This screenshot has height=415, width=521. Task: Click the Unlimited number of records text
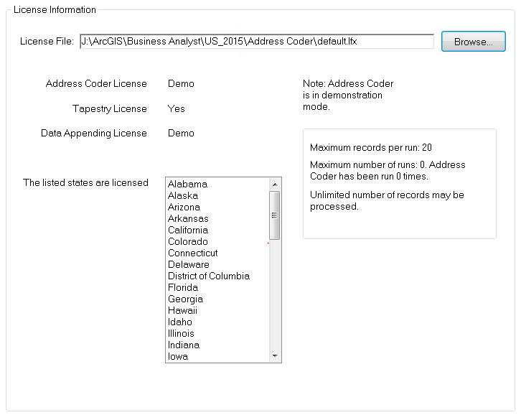click(387, 200)
